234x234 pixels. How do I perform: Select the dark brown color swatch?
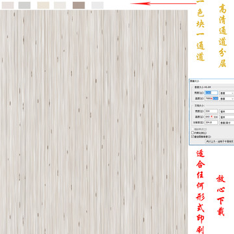pyautogui.click(x=79, y=5)
